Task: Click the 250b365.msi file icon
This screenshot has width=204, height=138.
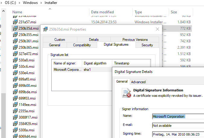Action: pyautogui.click(x=15, y=47)
